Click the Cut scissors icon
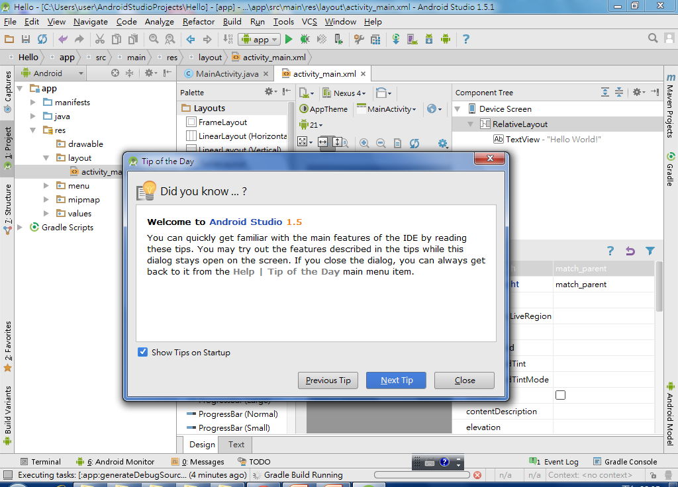The height and width of the screenshot is (487, 678). pos(100,39)
